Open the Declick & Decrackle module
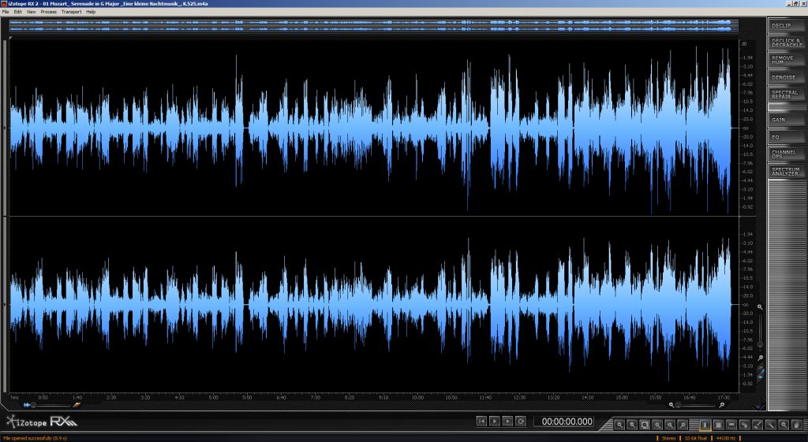The height and width of the screenshot is (442, 808). [787, 43]
